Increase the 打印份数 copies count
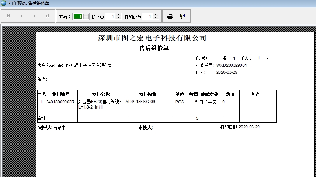The width and height of the screenshot is (316, 177). [156, 15]
